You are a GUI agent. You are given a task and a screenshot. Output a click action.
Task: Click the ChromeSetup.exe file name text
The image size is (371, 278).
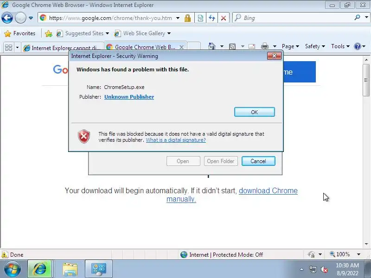point(124,87)
